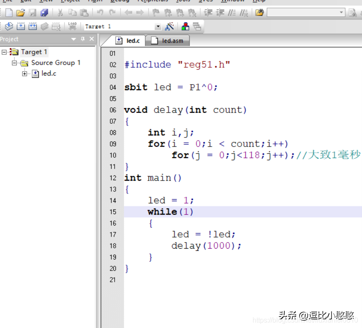This screenshot has height=328, width=362.
Task: Click the sbit led = P1^0; line
Action: [171, 87]
